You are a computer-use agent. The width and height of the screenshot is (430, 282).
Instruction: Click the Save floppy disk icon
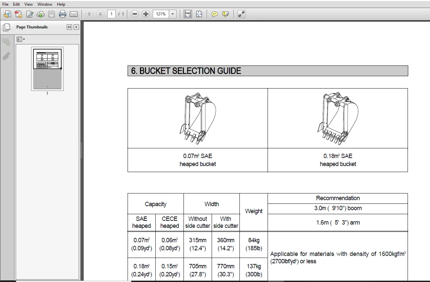tap(52, 14)
